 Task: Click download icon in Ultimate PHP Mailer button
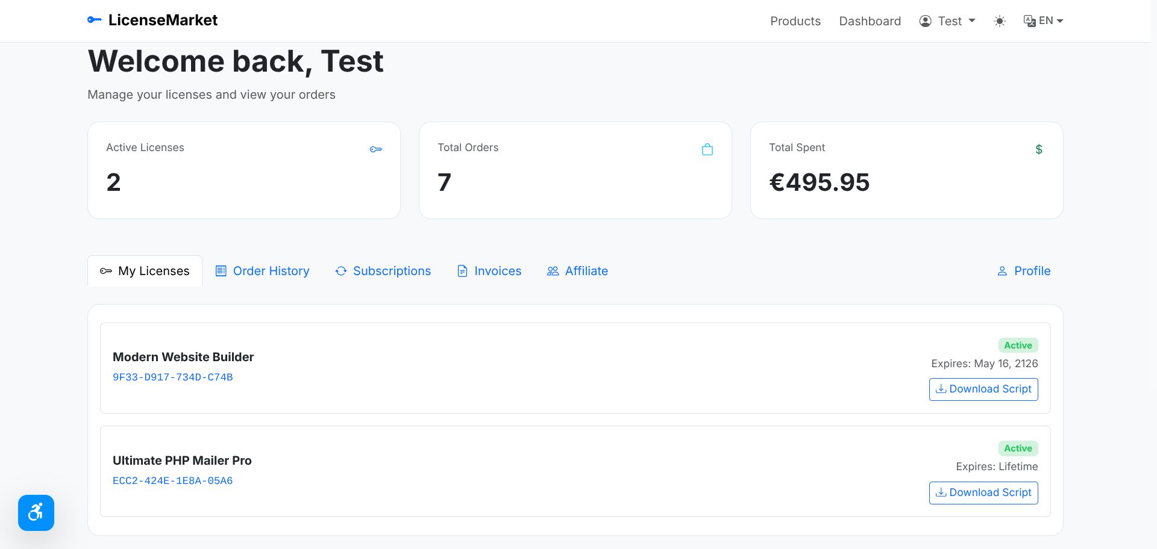click(941, 492)
